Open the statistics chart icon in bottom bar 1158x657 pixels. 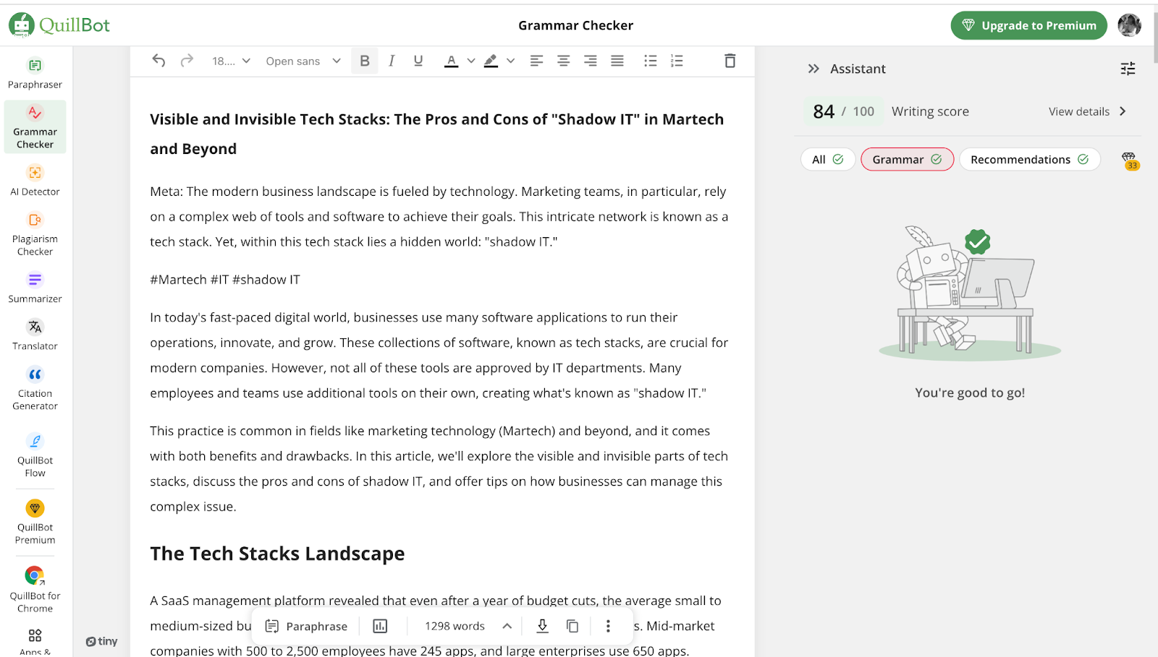click(x=380, y=626)
